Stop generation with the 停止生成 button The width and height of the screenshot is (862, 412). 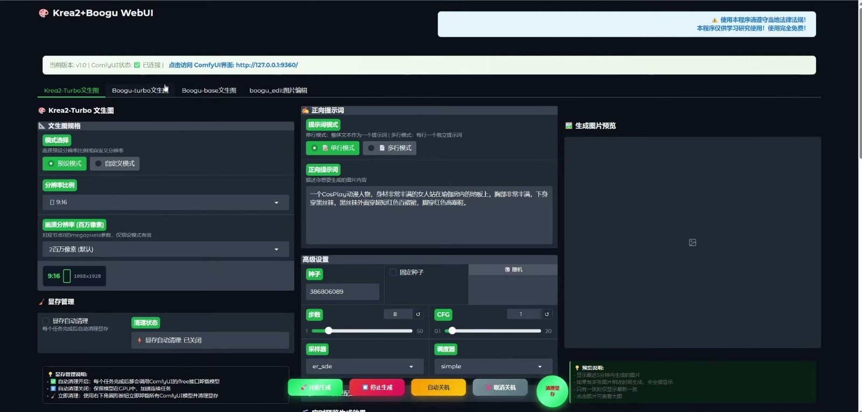pyautogui.click(x=377, y=387)
